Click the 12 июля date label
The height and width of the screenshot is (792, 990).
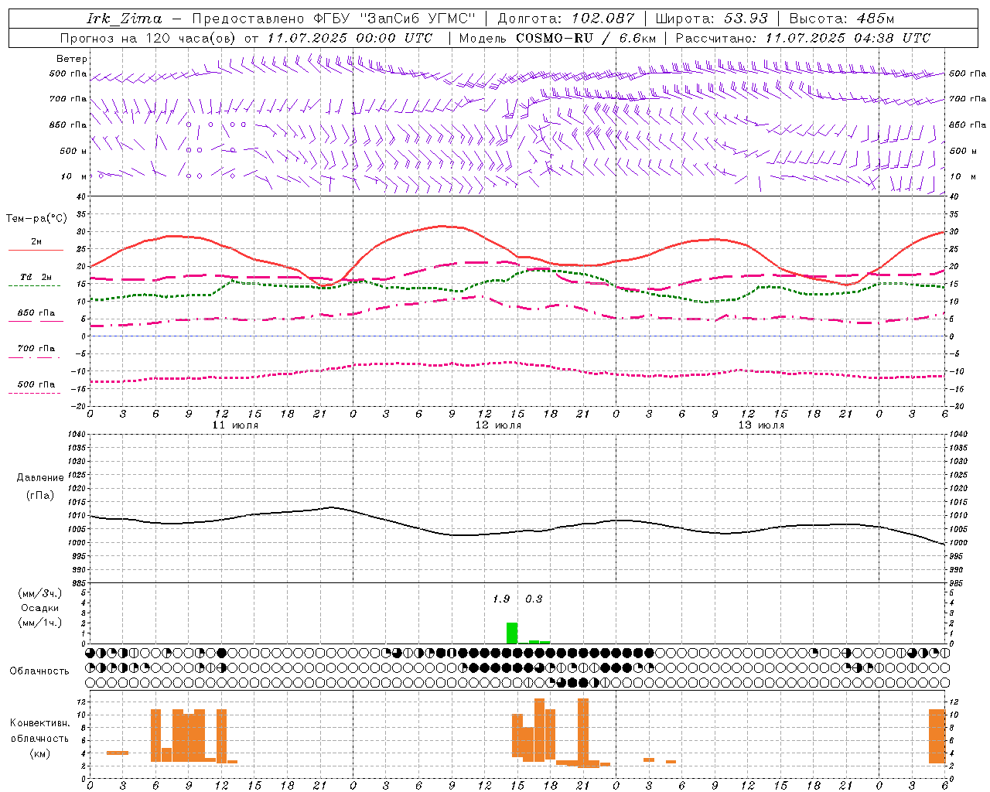click(498, 425)
